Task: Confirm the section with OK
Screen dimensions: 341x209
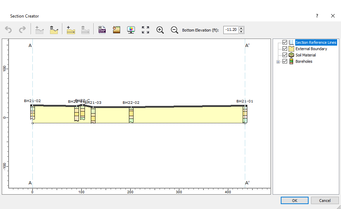Action: [x=294, y=200]
